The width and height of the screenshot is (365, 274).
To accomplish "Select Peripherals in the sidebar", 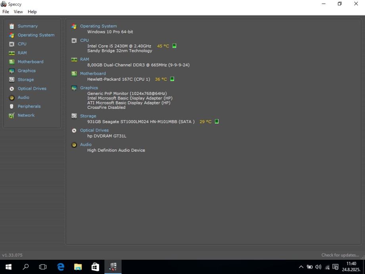I will point(29,106).
